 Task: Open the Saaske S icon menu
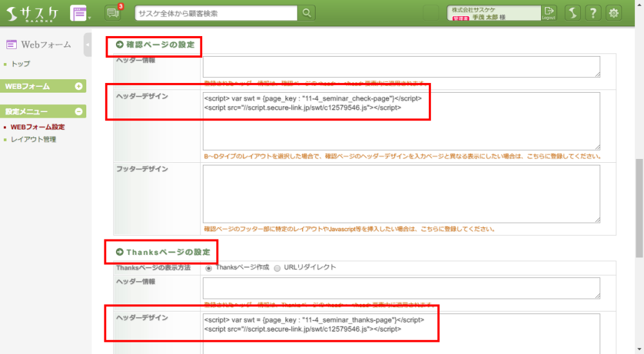tap(574, 13)
